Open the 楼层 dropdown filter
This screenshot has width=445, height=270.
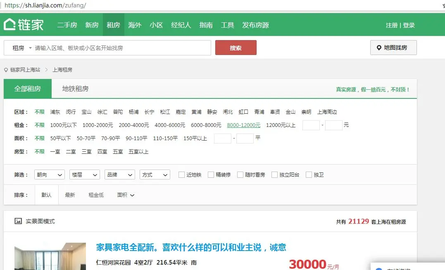[x=85, y=174]
